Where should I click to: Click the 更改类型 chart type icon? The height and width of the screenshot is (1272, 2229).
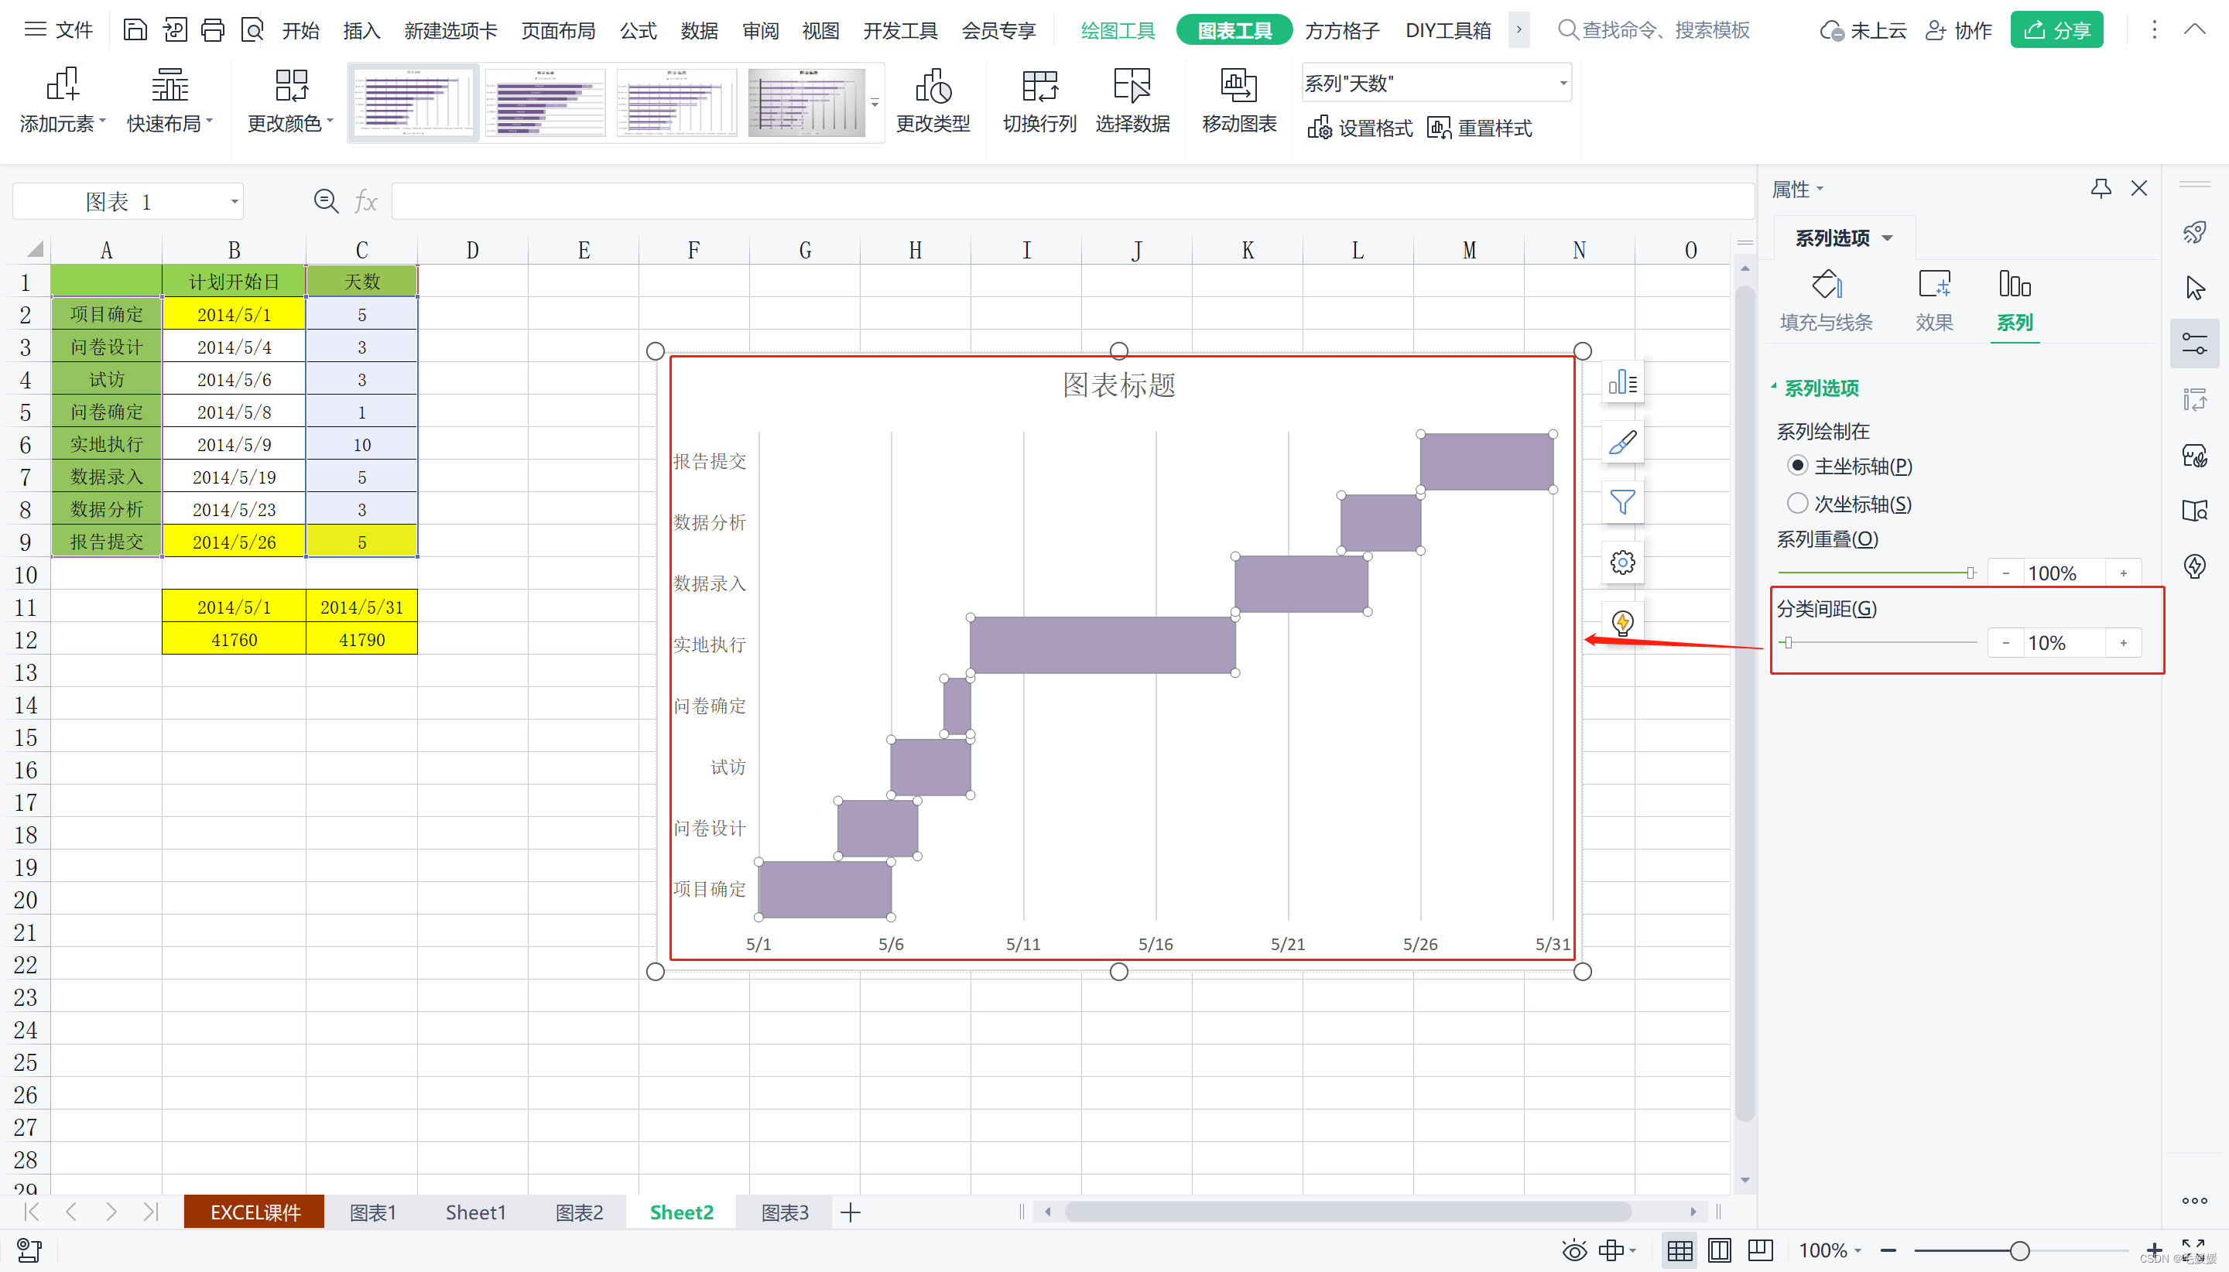[933, 87]
